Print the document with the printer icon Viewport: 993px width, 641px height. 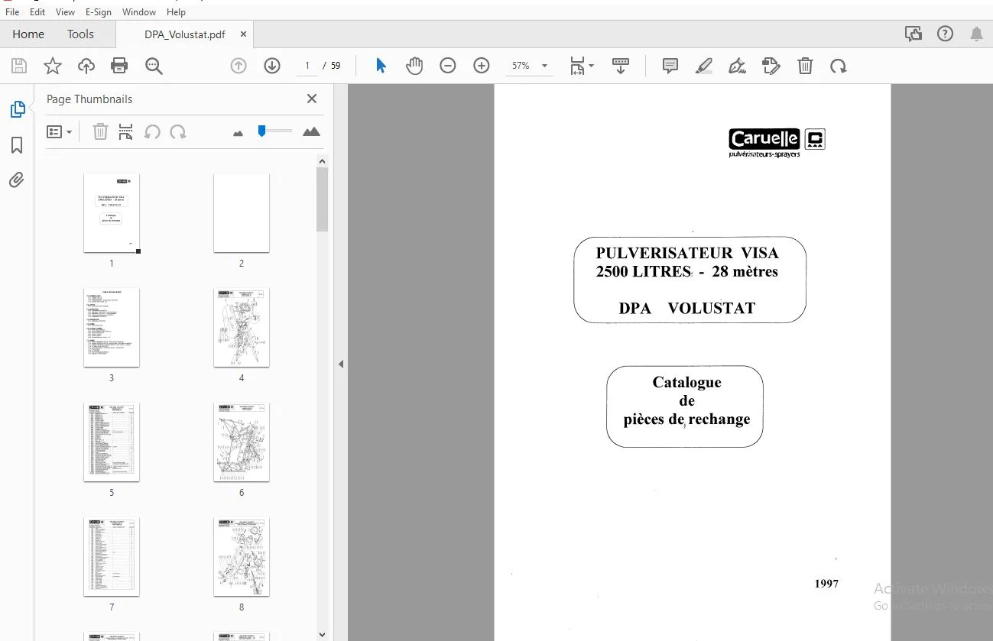119,66
